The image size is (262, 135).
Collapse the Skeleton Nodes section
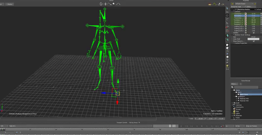pyautogui.click(x=232, y=10)
